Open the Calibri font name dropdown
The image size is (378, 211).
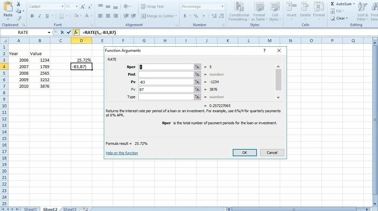coord(62,7)
